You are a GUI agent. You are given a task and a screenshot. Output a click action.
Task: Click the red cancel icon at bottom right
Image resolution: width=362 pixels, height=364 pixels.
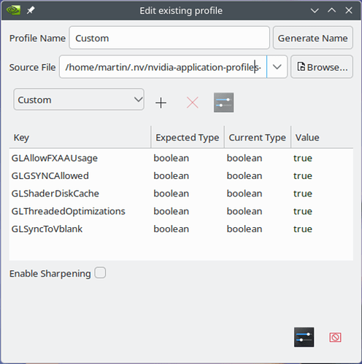coord(335,337)
